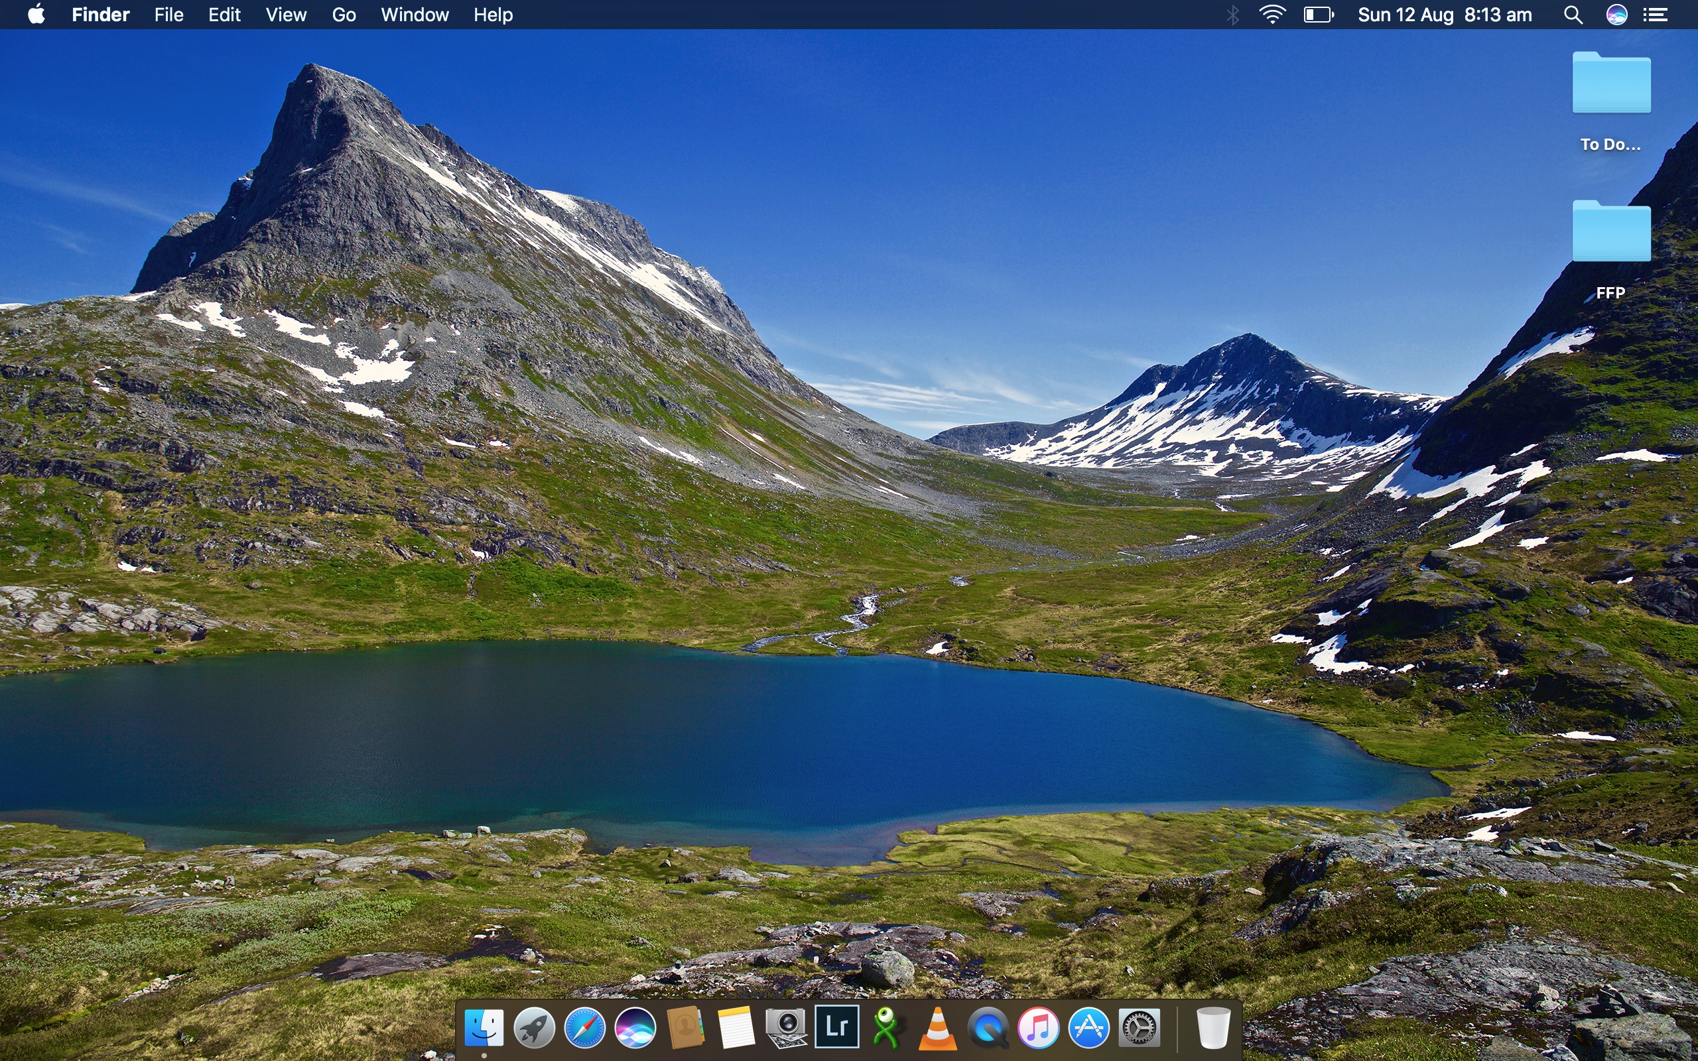Open the View menu
The width and height of the screenshot is (1698, 1061).
286,15
